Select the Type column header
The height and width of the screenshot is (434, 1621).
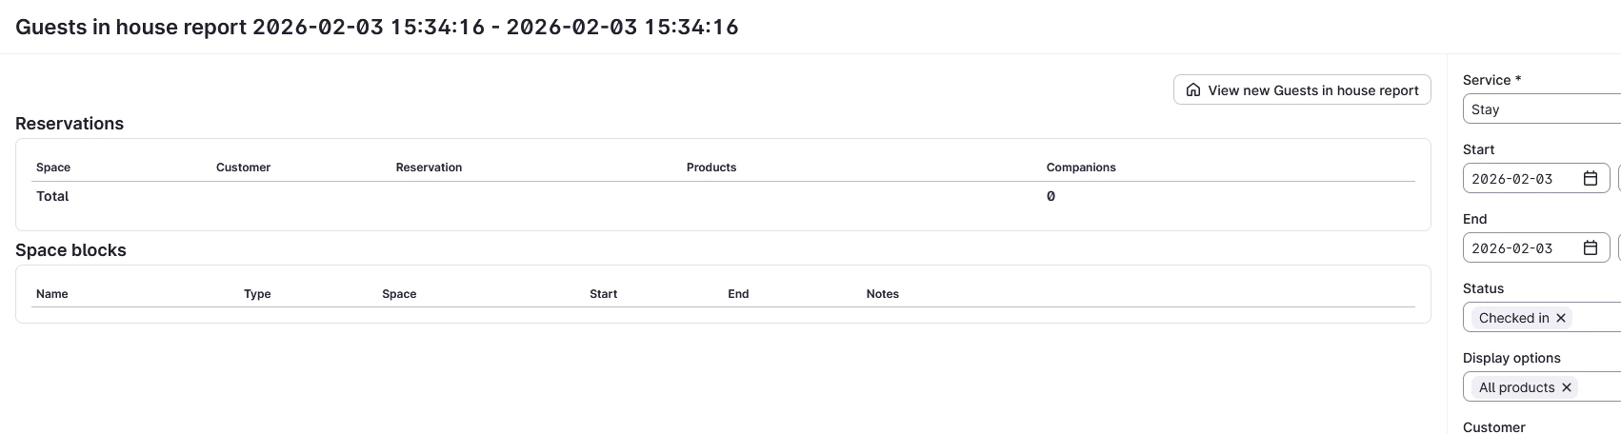coord(257,294)
